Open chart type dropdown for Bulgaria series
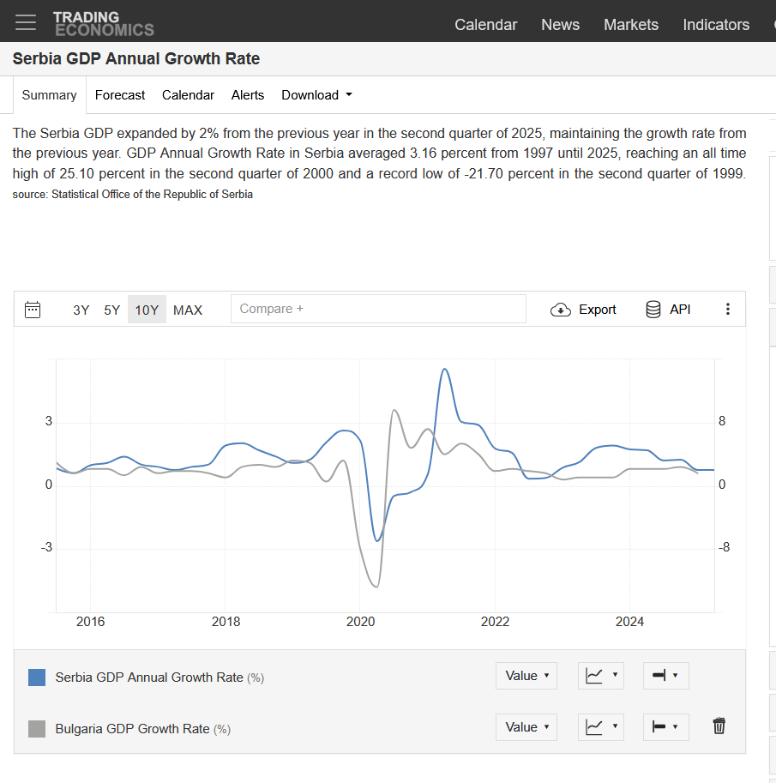776x783 pixels. [601, 727]
